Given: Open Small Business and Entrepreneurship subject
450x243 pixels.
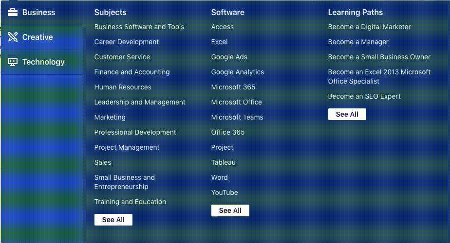Looking at the screenshot, I should click(125, 182).
